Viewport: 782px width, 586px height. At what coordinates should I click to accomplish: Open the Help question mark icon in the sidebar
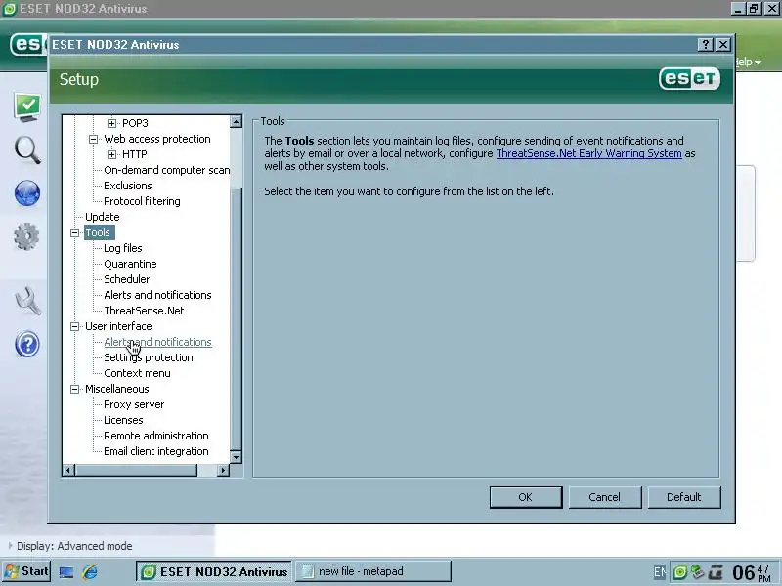tap(27, 345)
